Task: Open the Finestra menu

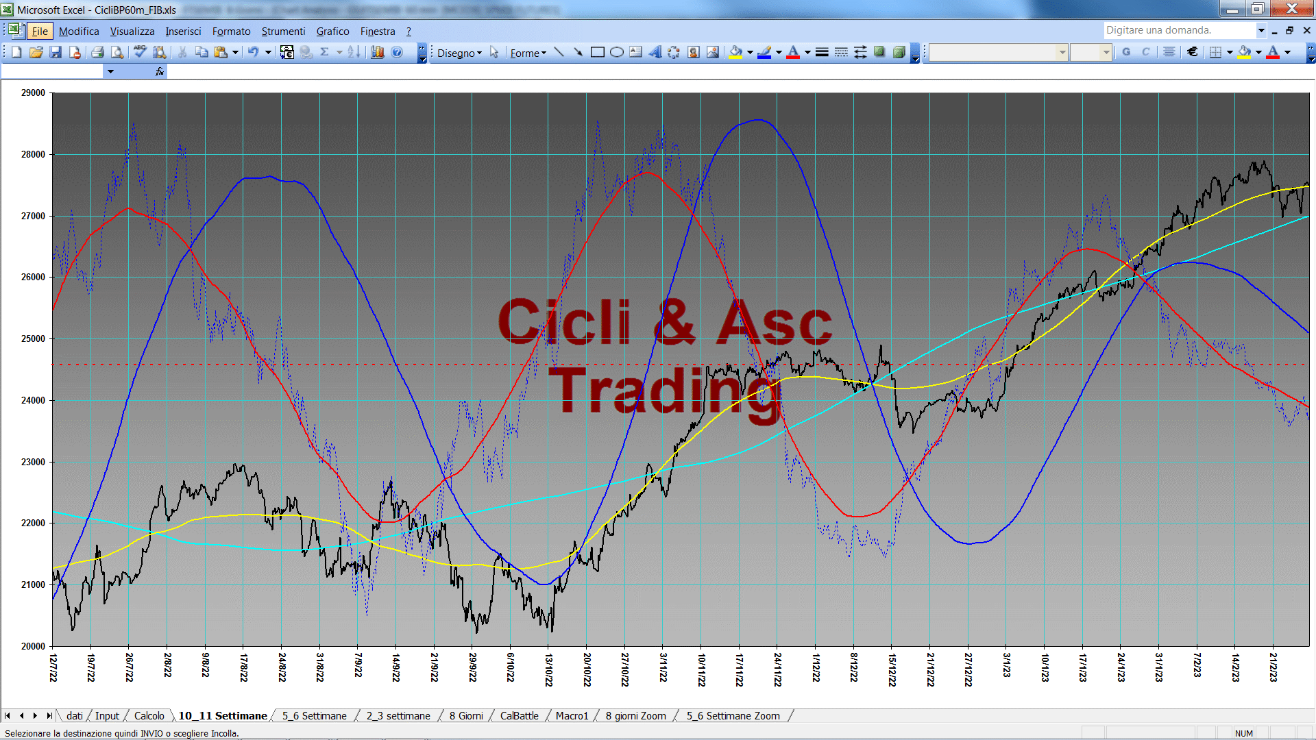Action: (378, 31)
